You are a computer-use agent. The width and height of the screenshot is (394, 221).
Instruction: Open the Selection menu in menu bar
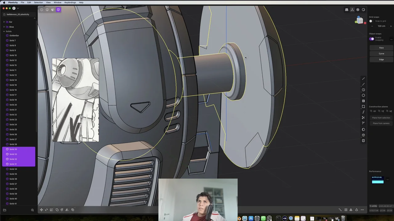click(x=38, y=2)
